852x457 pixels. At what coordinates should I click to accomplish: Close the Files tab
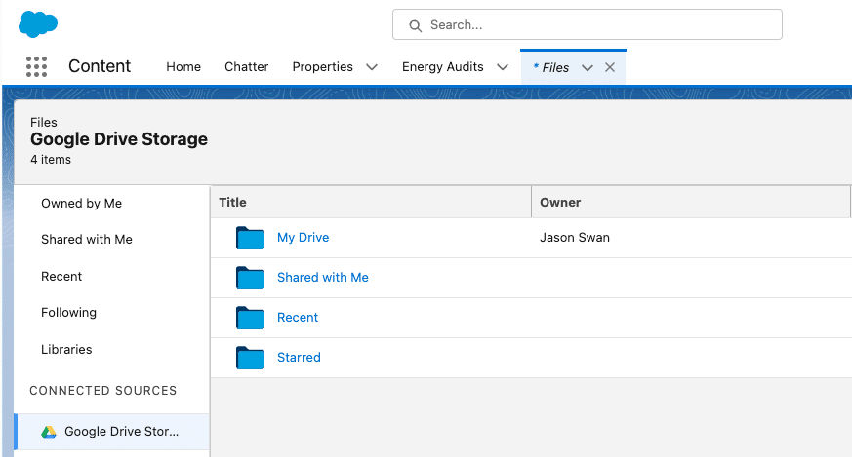point(610,67)
